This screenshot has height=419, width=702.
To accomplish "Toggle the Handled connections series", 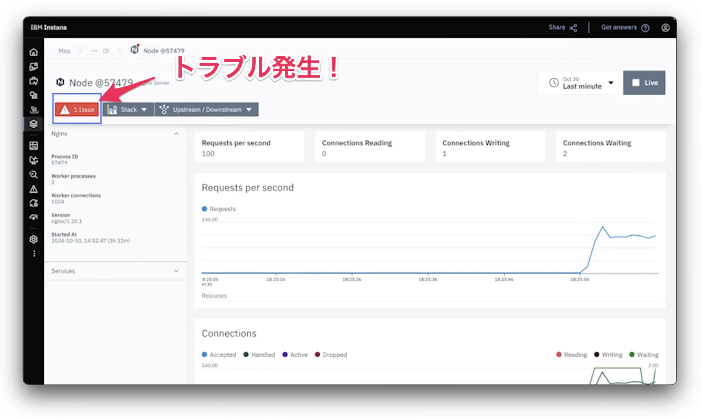I will (x=259, y=354).
